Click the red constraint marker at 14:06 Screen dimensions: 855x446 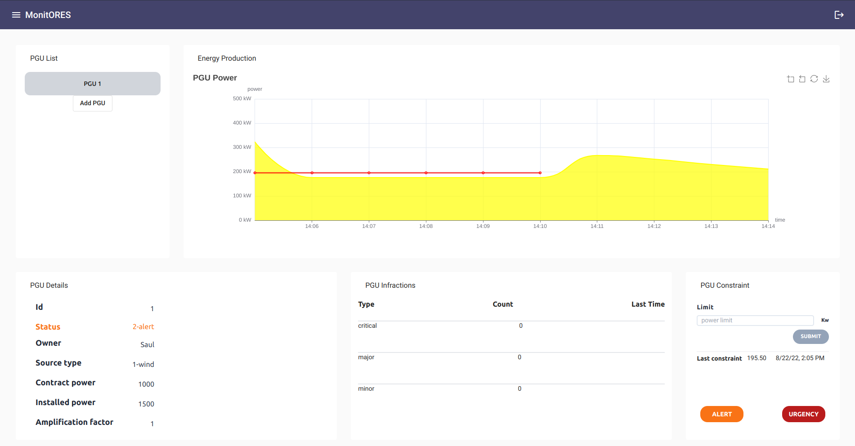coord(312,173)
